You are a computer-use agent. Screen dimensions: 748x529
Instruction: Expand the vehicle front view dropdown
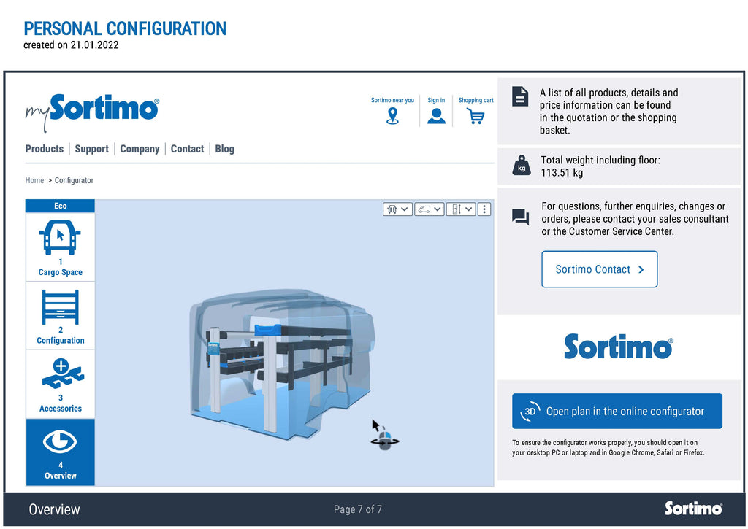point(397,209)
